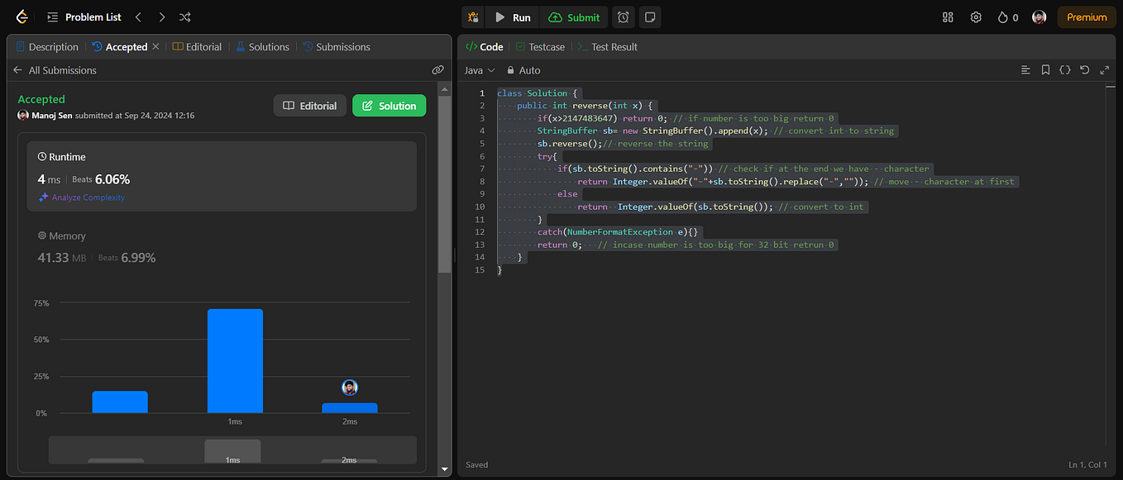Open the Java language dropdown
The image size is (1123, 480).
(480, 70)
